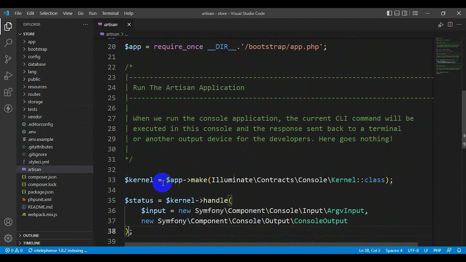
Task: Open the Manage gear icon
Action: 8,238
